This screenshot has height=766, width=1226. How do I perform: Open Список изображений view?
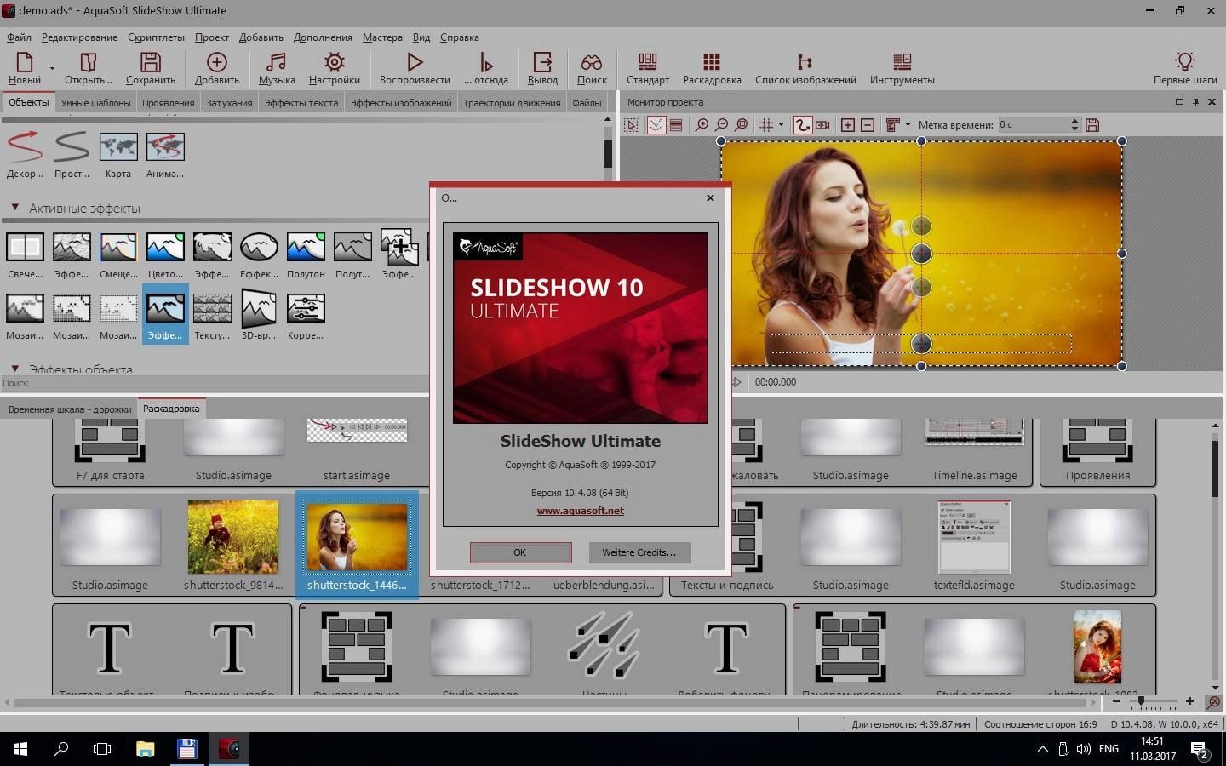tap(805, 68)
